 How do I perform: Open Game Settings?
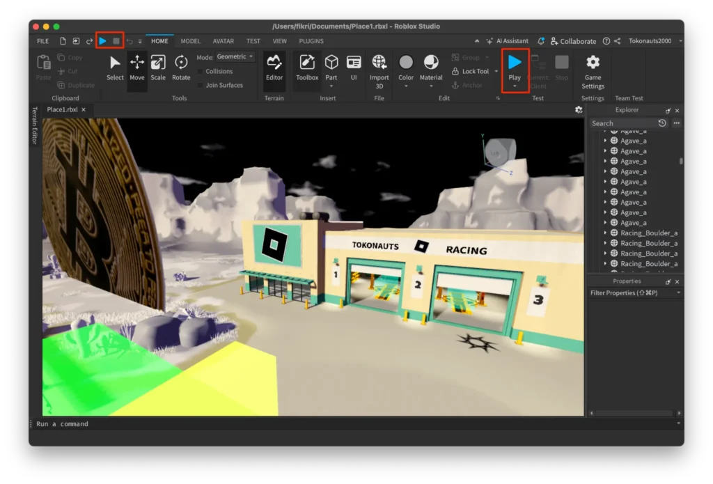coord(593,72)
